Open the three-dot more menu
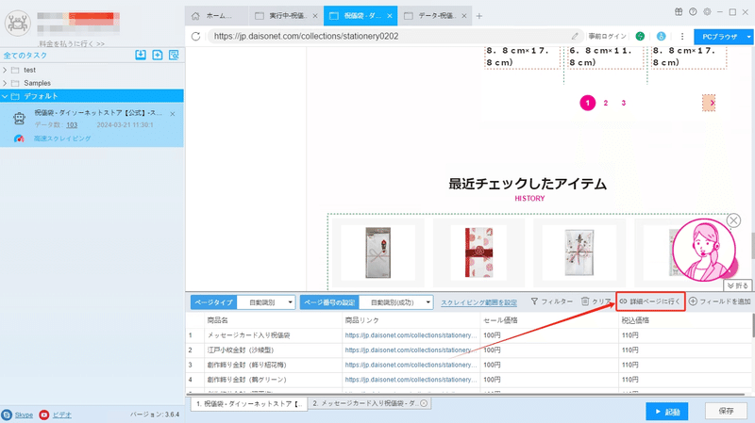This screenshot has height=423, width=755. pyautogui.click(x=681, y=36)
